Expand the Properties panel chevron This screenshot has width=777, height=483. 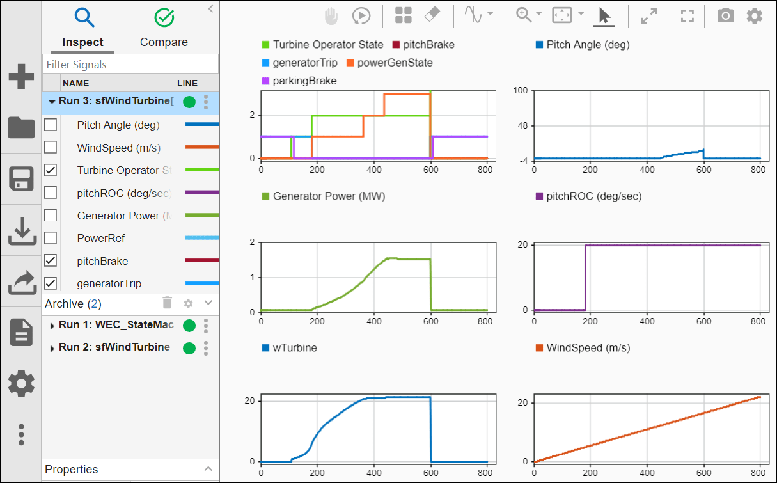pos(208,469)
